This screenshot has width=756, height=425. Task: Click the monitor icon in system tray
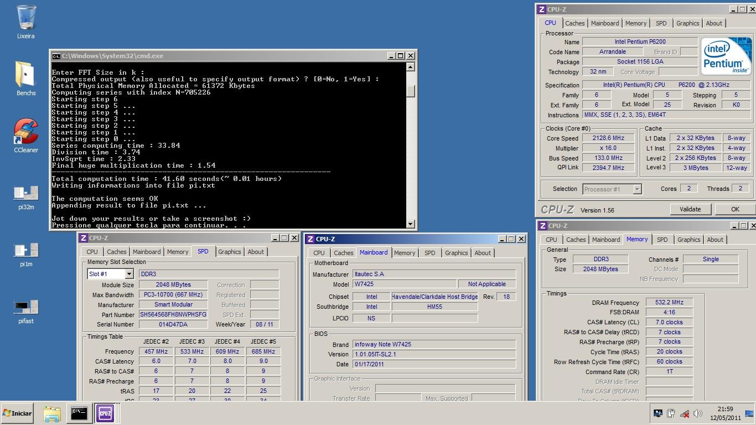pos(658,413)
